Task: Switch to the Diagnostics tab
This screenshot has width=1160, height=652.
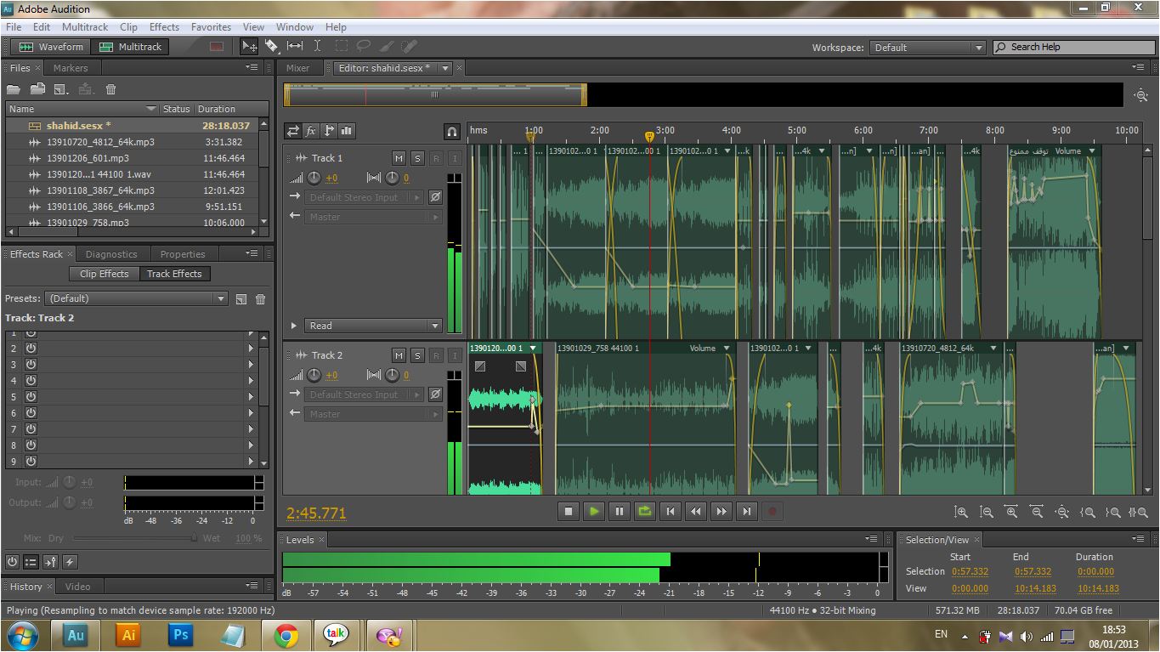Action: (111, 254)
